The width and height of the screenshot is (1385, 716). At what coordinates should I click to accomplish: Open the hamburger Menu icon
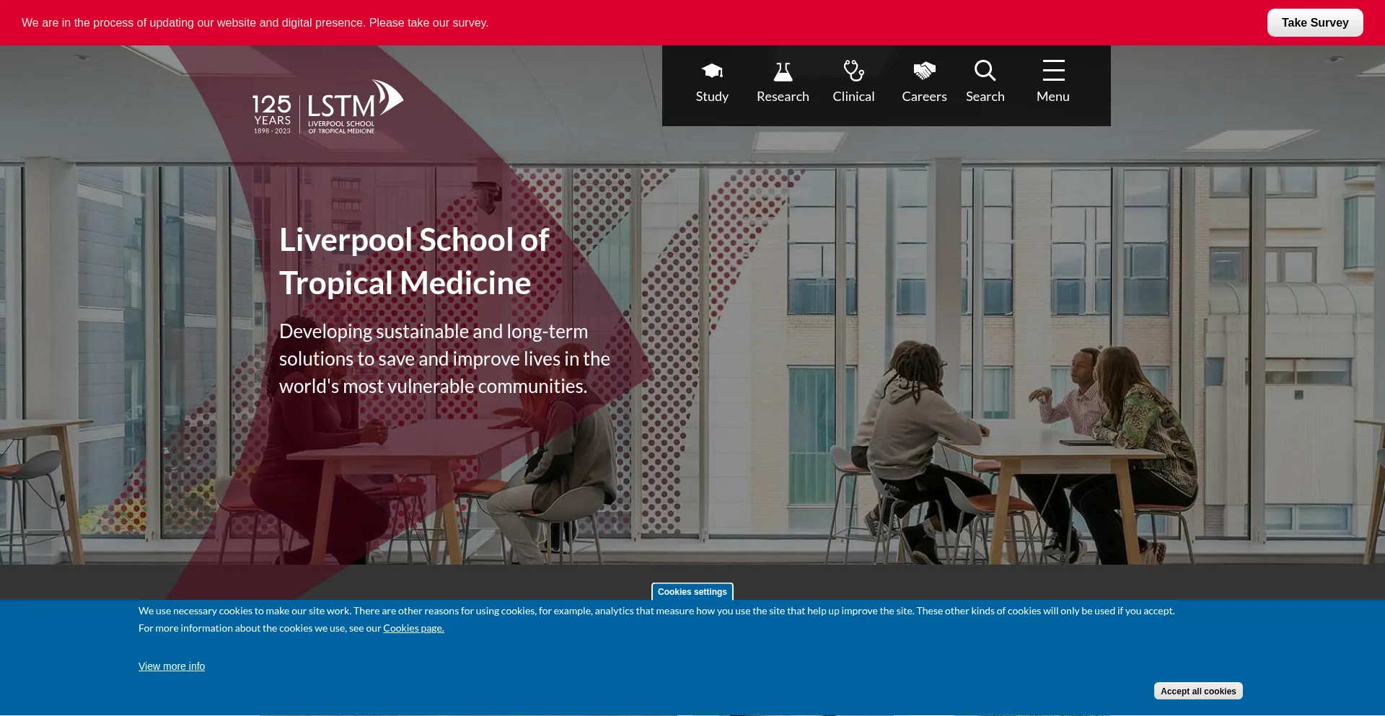[1053, 71]
